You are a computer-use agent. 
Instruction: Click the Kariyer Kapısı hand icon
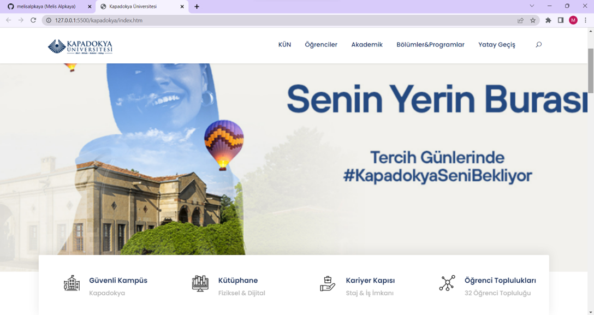pos(327,283)
